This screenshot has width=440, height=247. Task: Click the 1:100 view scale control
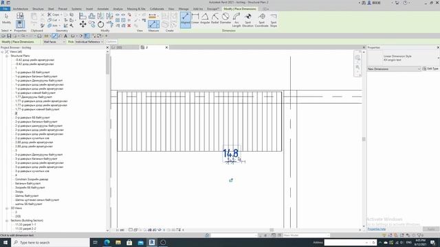tap(120, 230)
